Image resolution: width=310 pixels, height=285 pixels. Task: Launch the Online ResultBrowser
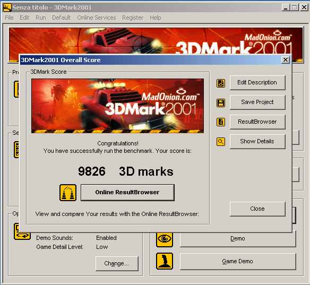[127, 192]
